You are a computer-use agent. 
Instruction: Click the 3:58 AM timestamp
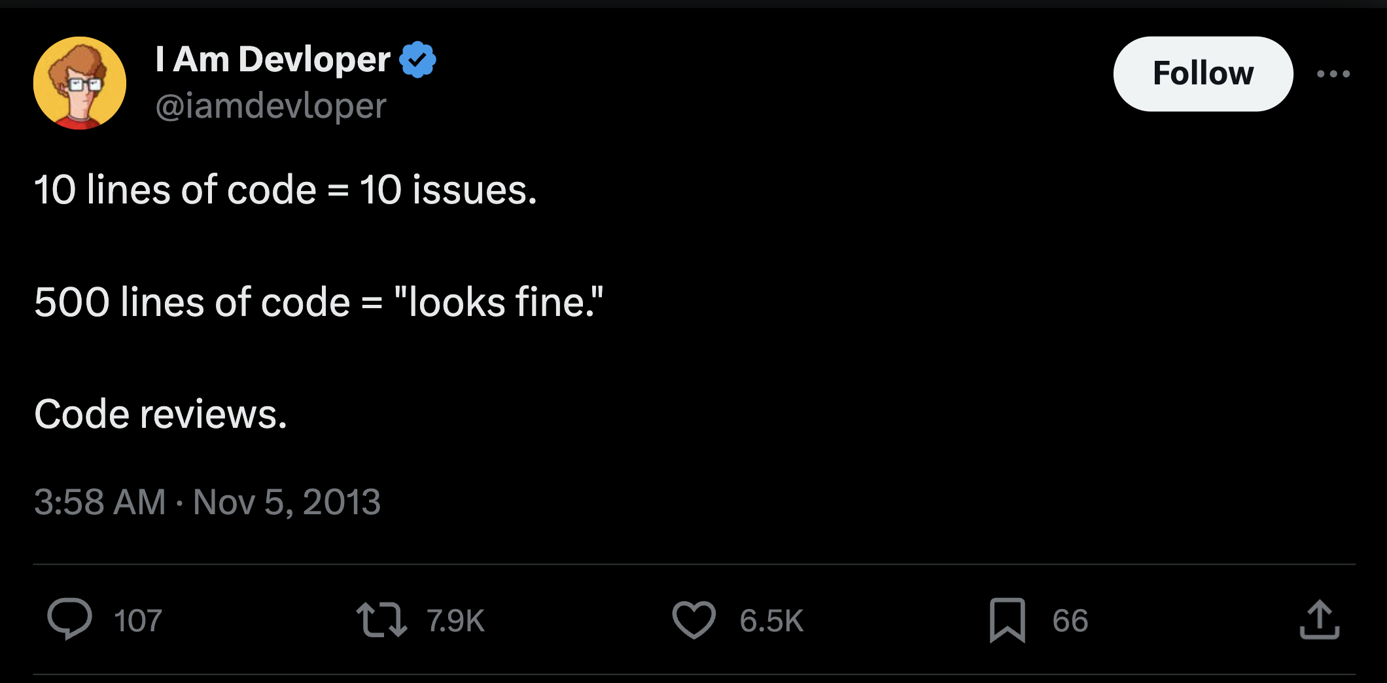click(100, 502)
